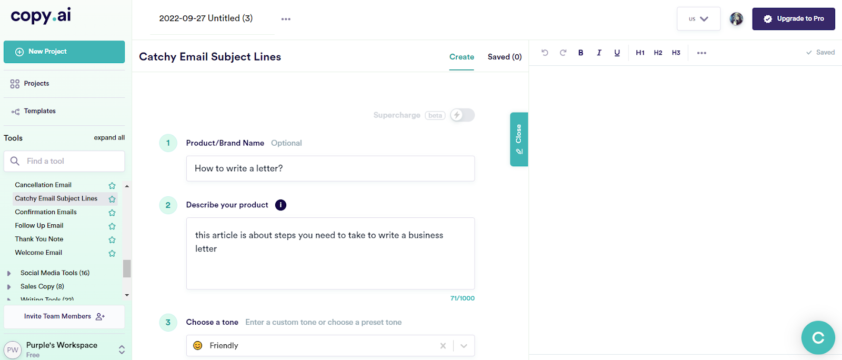Expand the Social Media Tools group
842x360 pixels.
coord(9,273)
